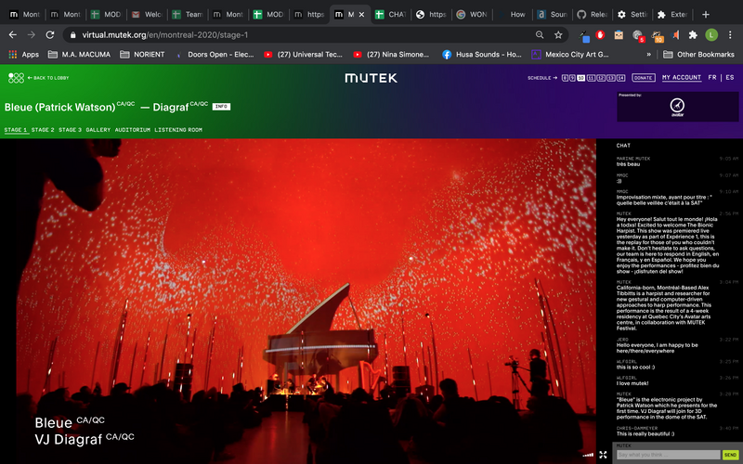743x464 pixels.
Task: Click the live stream video area
Action: click(x=306, y=301)
